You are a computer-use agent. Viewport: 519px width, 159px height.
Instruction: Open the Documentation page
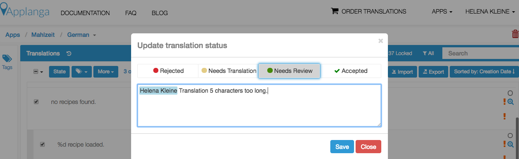(85, 13)
